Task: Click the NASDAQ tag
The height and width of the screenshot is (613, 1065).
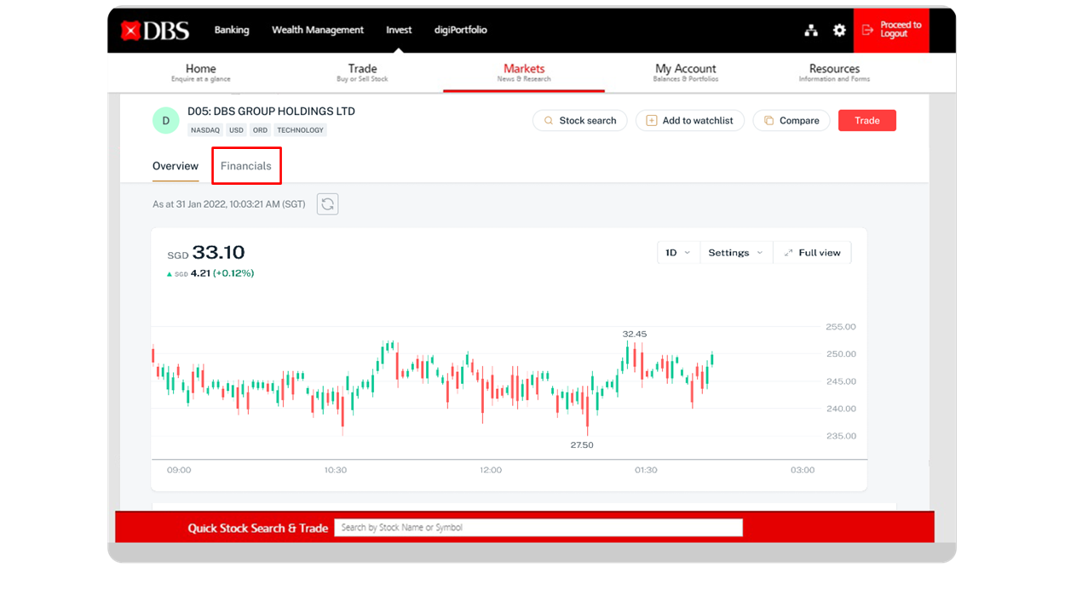Action: [x=205, y=130]
